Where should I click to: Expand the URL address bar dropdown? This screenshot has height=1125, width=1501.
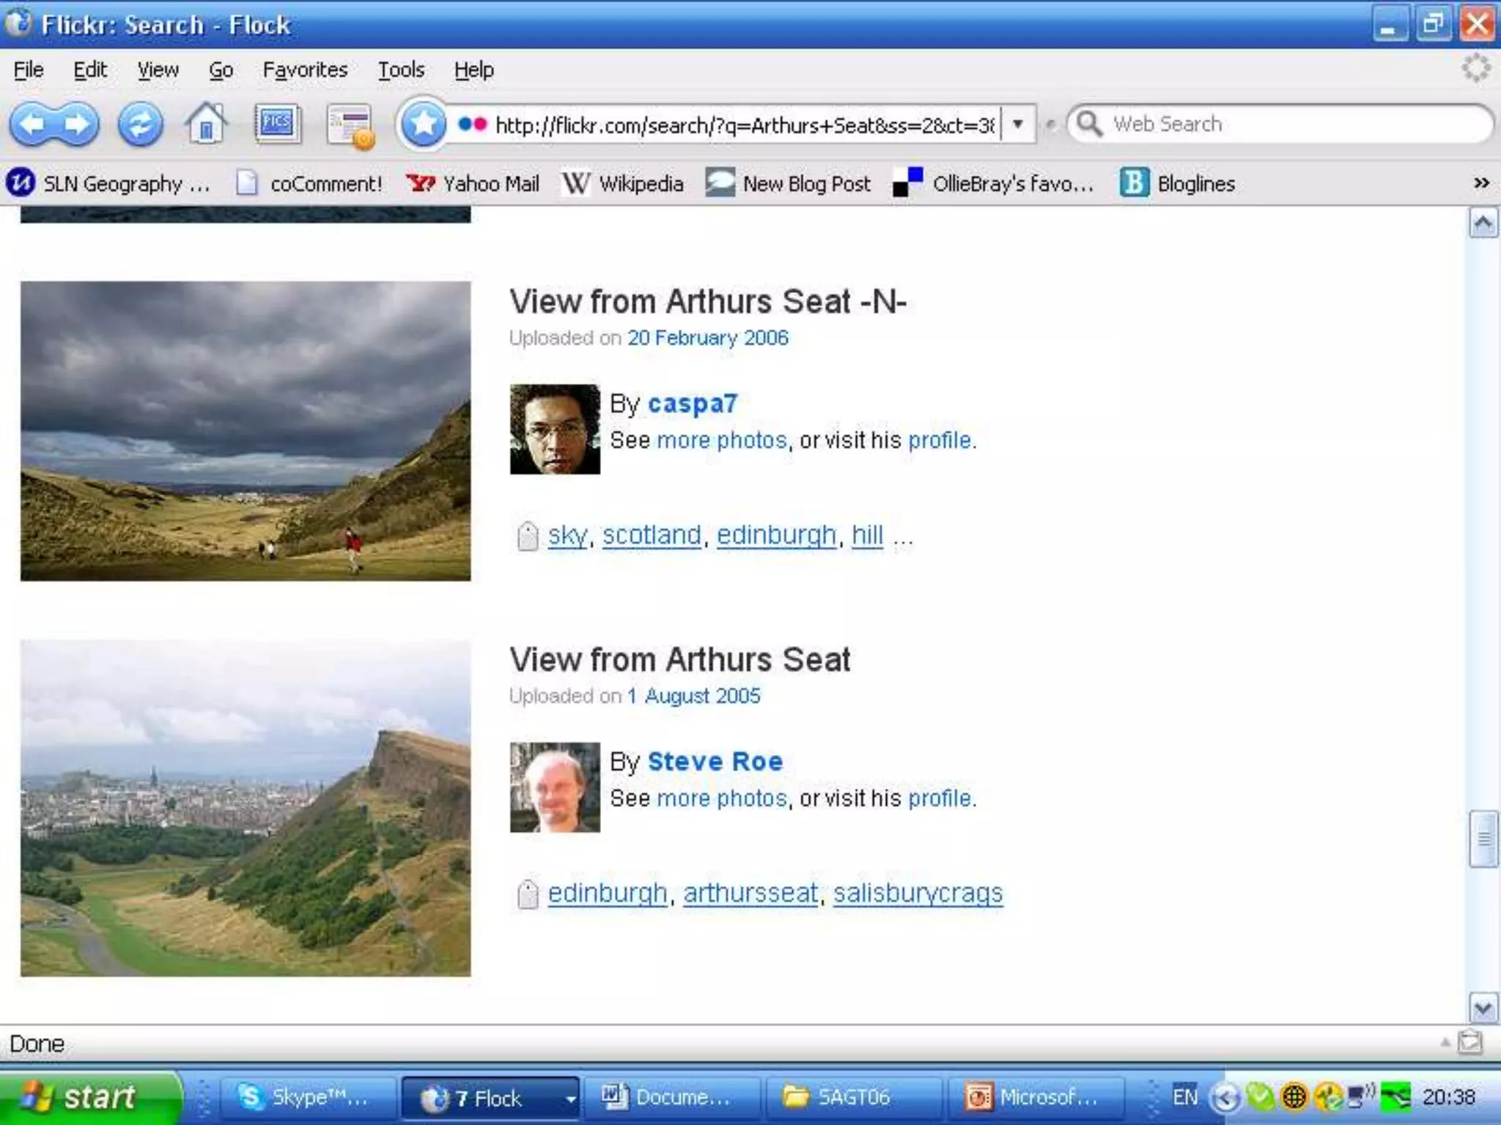(x=1017, y=125)
